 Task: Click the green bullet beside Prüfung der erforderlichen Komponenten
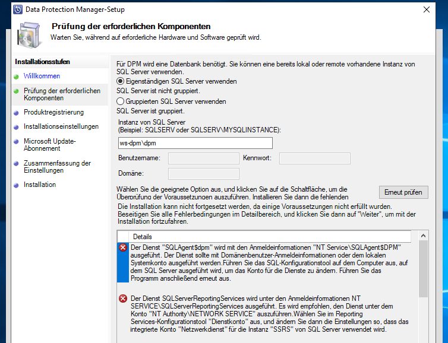coord(16,91)
